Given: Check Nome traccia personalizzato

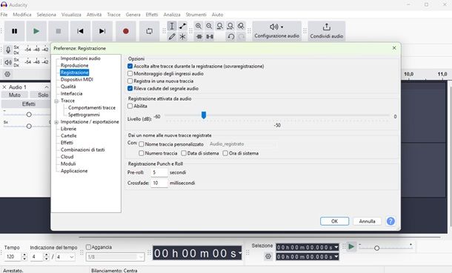Looking at the screenshot, I should 142,144.
